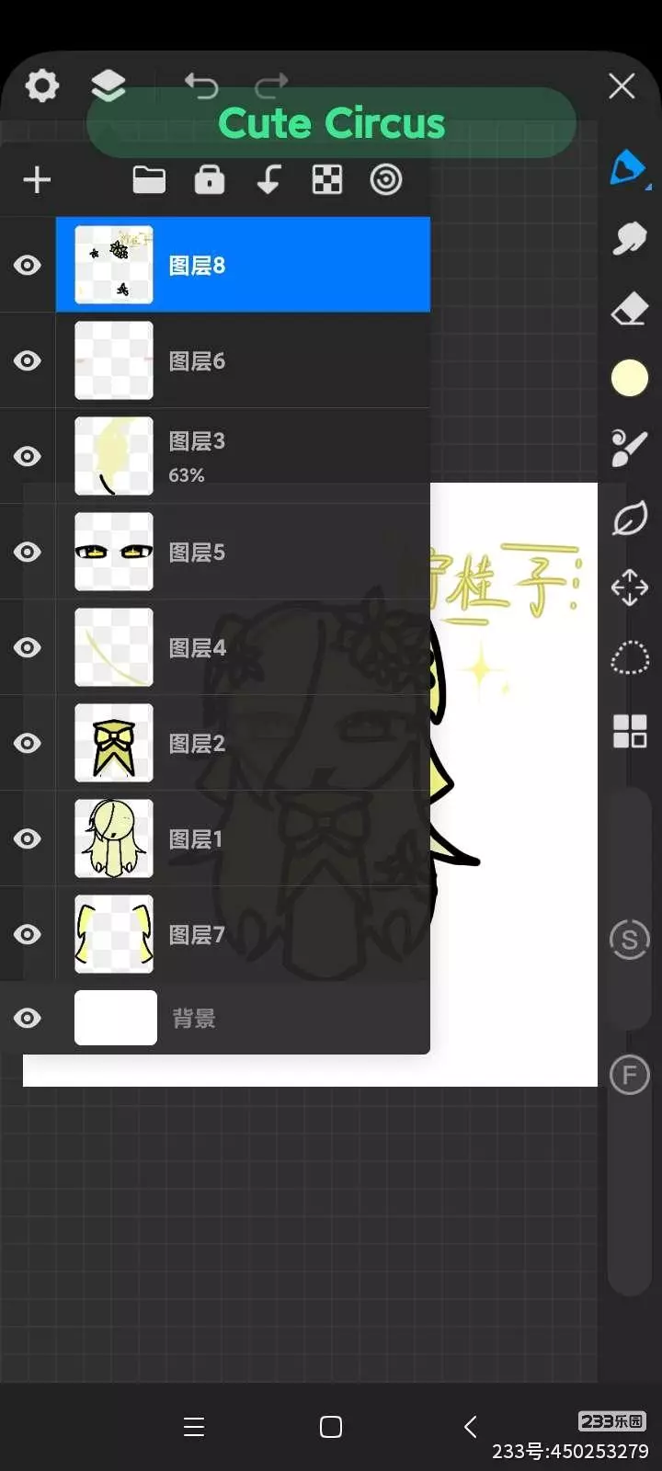
Task: Select layer 图层3 at 63% opacity
Action: 243,456
